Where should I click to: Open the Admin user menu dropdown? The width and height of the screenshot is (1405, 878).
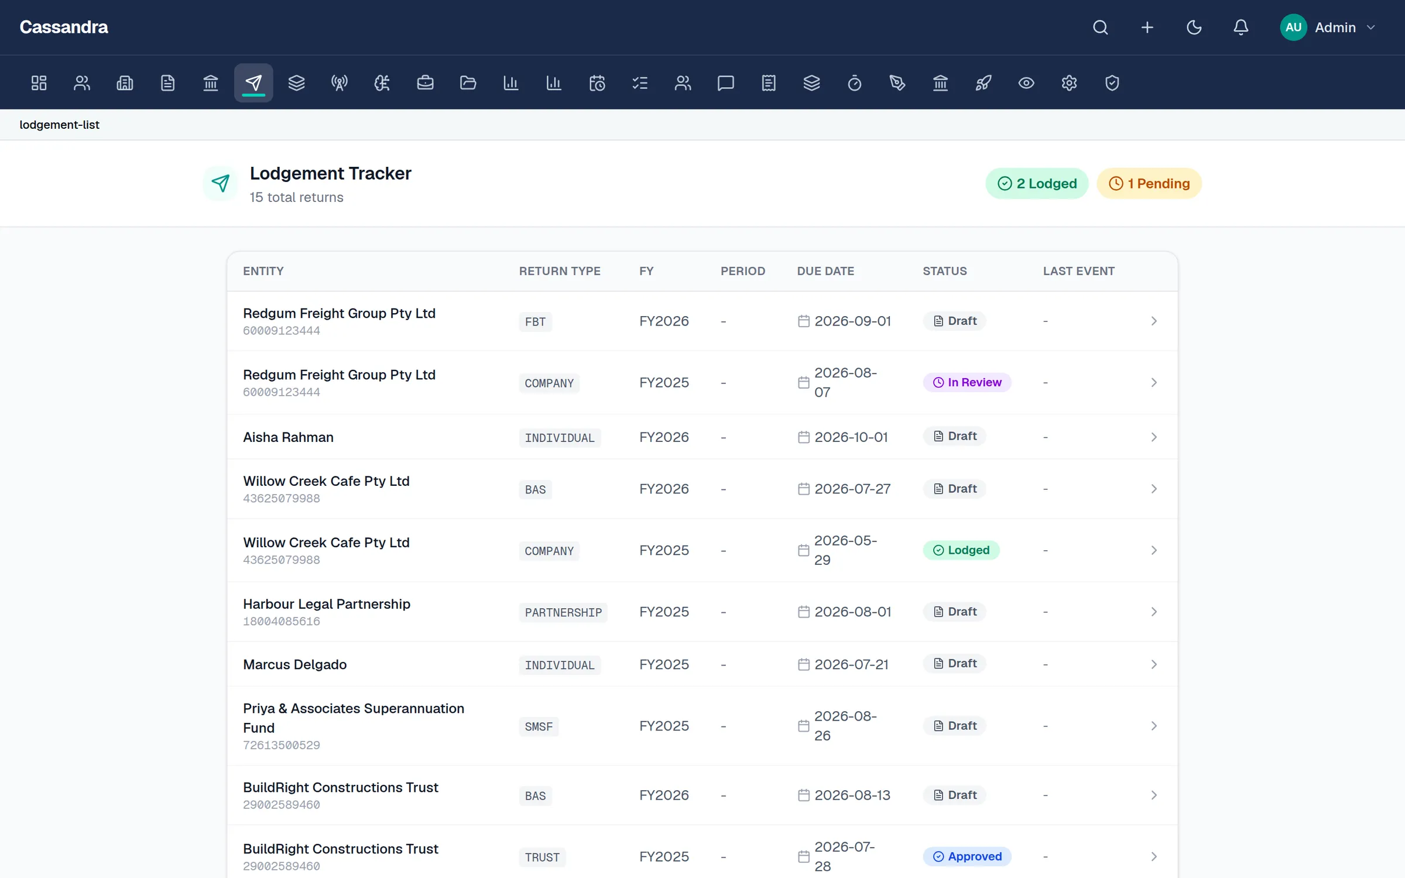[x=1328, y=28]
